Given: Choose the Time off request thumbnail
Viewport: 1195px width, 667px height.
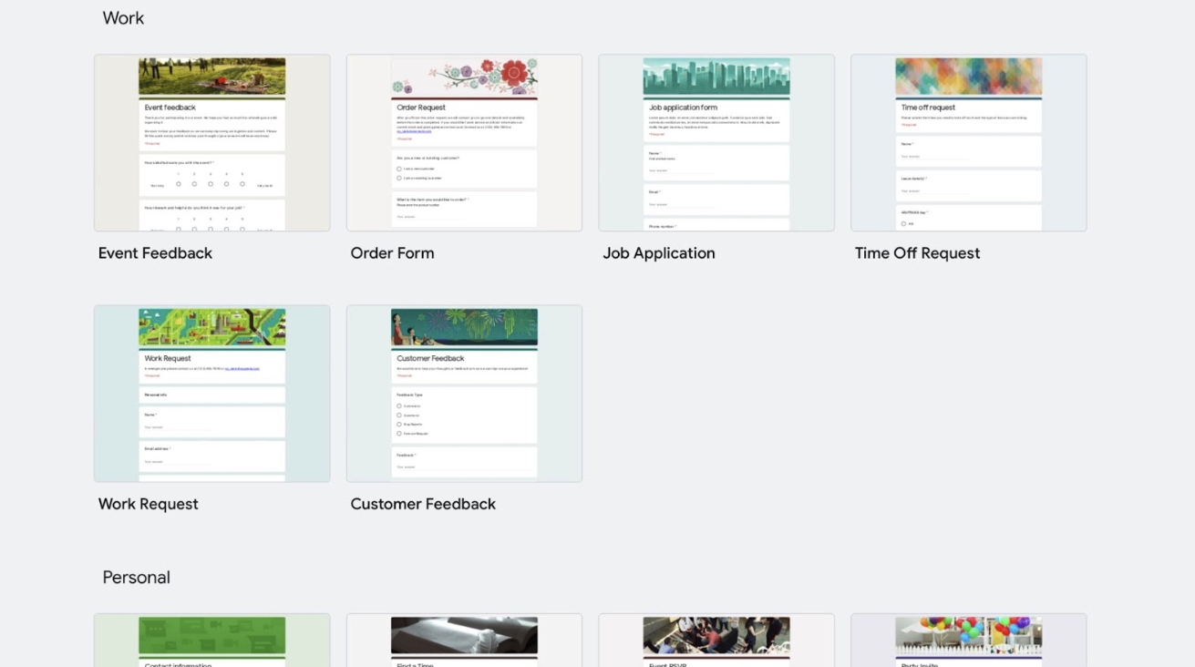Looking at the screenshot, I should pos(969,143).
